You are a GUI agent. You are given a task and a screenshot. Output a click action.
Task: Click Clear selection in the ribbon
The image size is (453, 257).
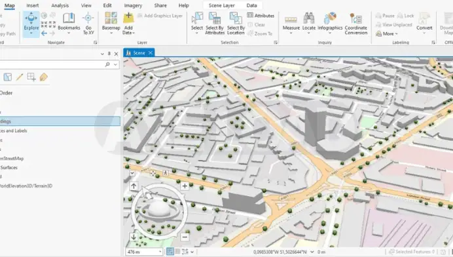(256, 25)
